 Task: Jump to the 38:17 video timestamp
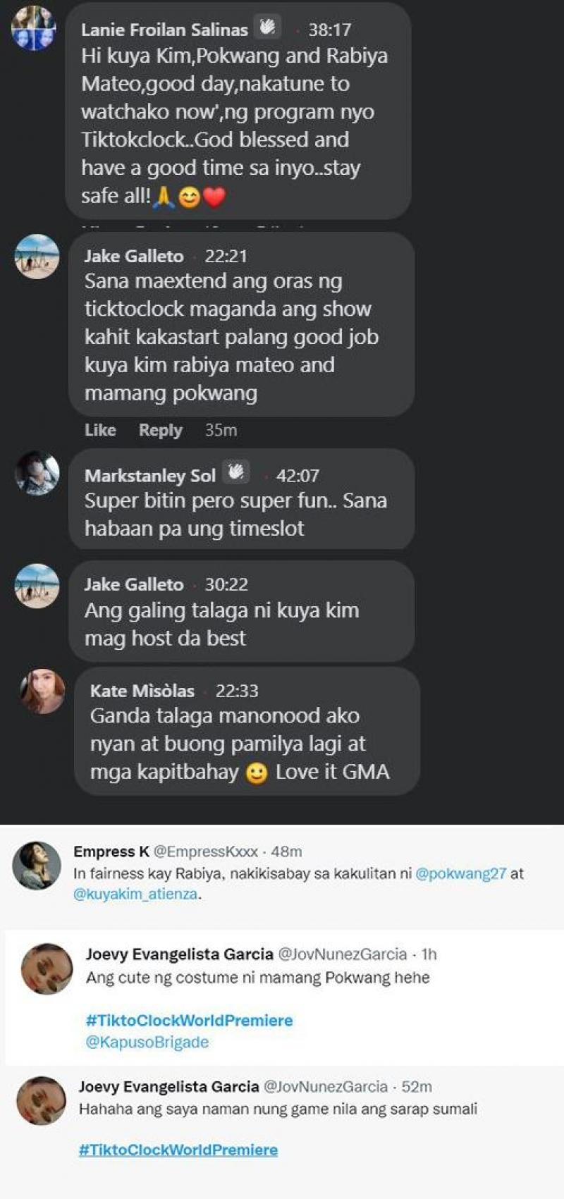point(329,30)
